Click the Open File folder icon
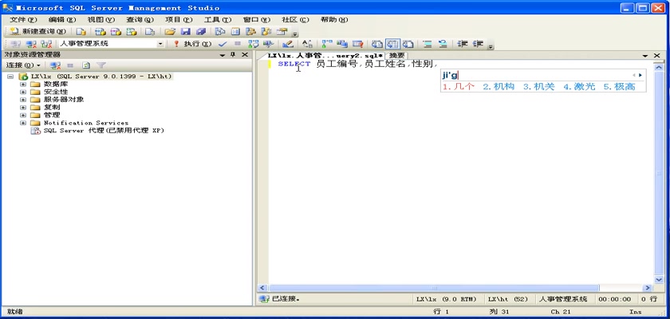 (170, 32)
